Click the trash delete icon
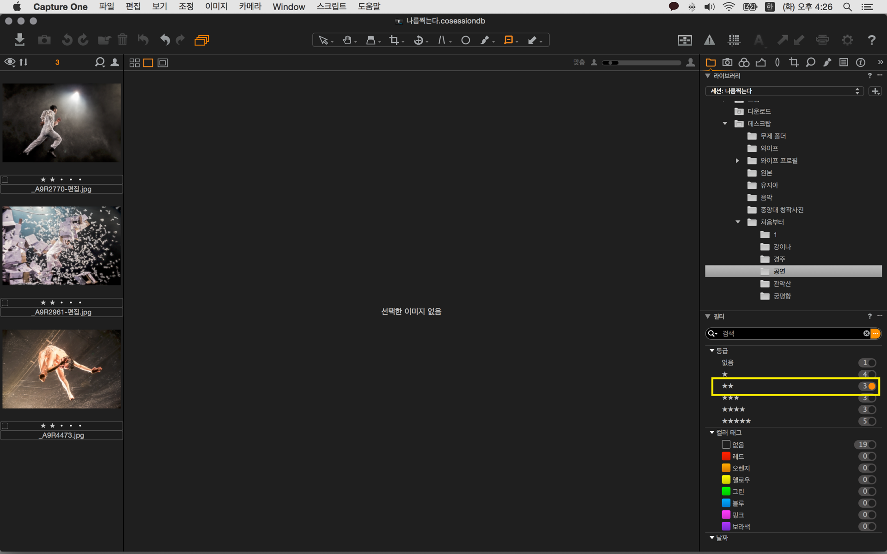The width and height of the screenshot is (887, 554). coord(122,40)
